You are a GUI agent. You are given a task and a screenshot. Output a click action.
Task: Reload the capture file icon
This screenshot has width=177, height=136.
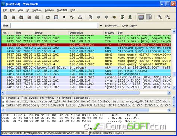[x=72, y=17]
